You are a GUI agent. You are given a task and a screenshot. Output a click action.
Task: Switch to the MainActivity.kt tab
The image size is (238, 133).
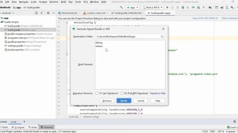point(69,13)
